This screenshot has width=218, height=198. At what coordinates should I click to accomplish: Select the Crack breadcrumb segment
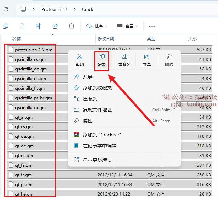click(x=88, y=9)
